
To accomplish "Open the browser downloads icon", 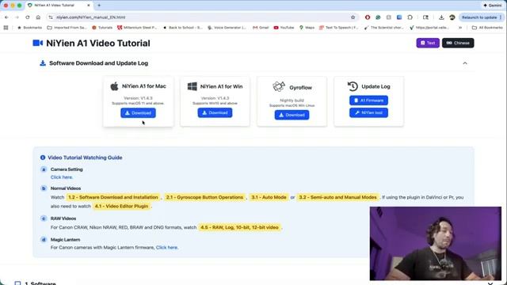I will pos(441,17).
